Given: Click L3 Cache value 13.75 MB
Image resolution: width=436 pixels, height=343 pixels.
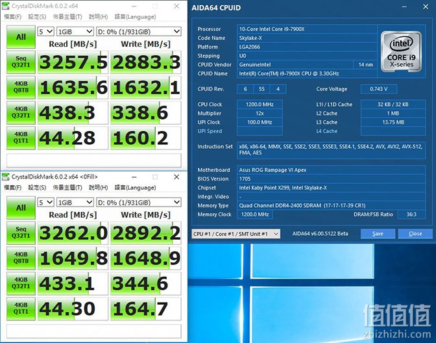Looking at the screenshot, I should (x=393, y=122).
